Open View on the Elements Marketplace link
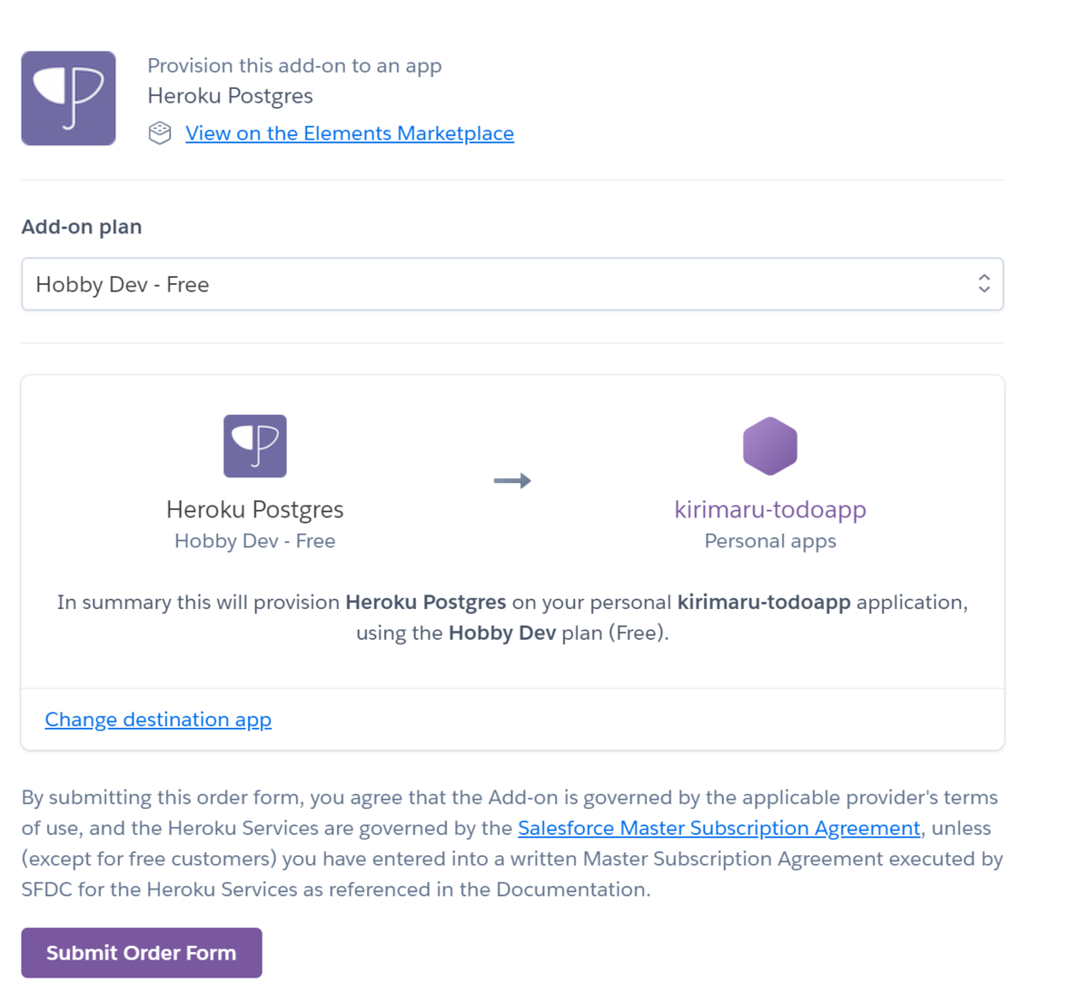The image size is (1090, 993). click(350, 133)
